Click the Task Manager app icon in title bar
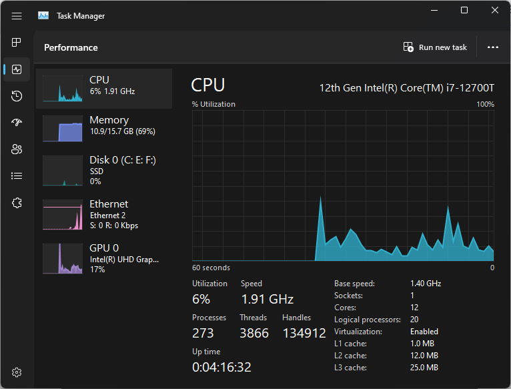Screen dimensions: 511x389 coord(43,15)
